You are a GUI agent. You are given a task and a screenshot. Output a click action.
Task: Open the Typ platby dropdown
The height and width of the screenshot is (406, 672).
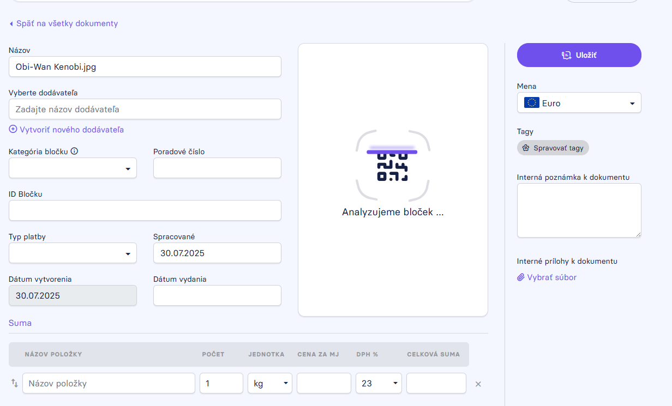coord(73,253)
